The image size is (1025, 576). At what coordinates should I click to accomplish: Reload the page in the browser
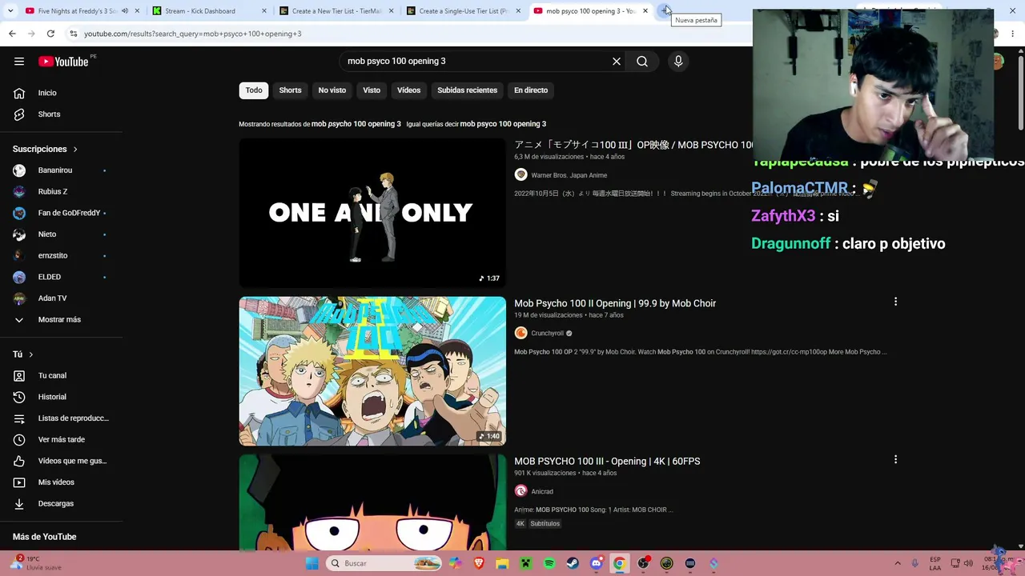50,34
